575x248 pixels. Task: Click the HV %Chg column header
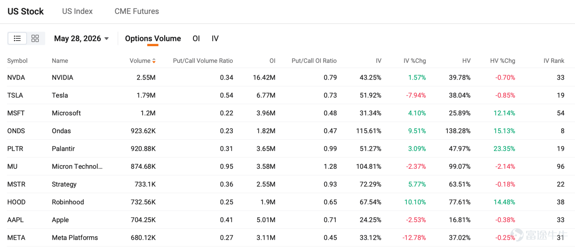[x=502, y=61]
